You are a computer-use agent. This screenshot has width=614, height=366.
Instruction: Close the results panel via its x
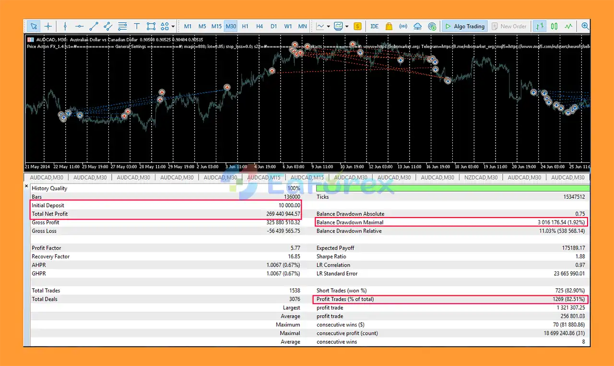coord(26,186)
